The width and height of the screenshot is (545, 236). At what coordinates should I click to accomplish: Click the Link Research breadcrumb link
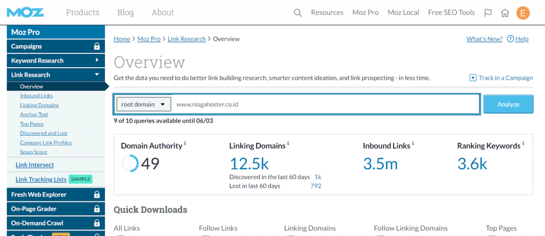(x=187, y=39)
